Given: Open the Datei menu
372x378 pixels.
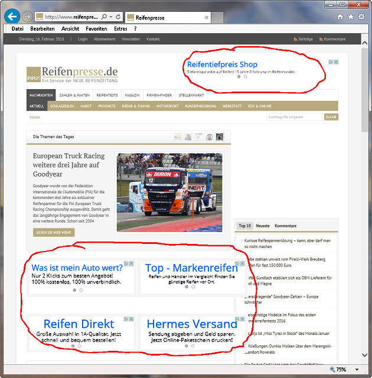Looking at the screenshot, I should [17, 29].
